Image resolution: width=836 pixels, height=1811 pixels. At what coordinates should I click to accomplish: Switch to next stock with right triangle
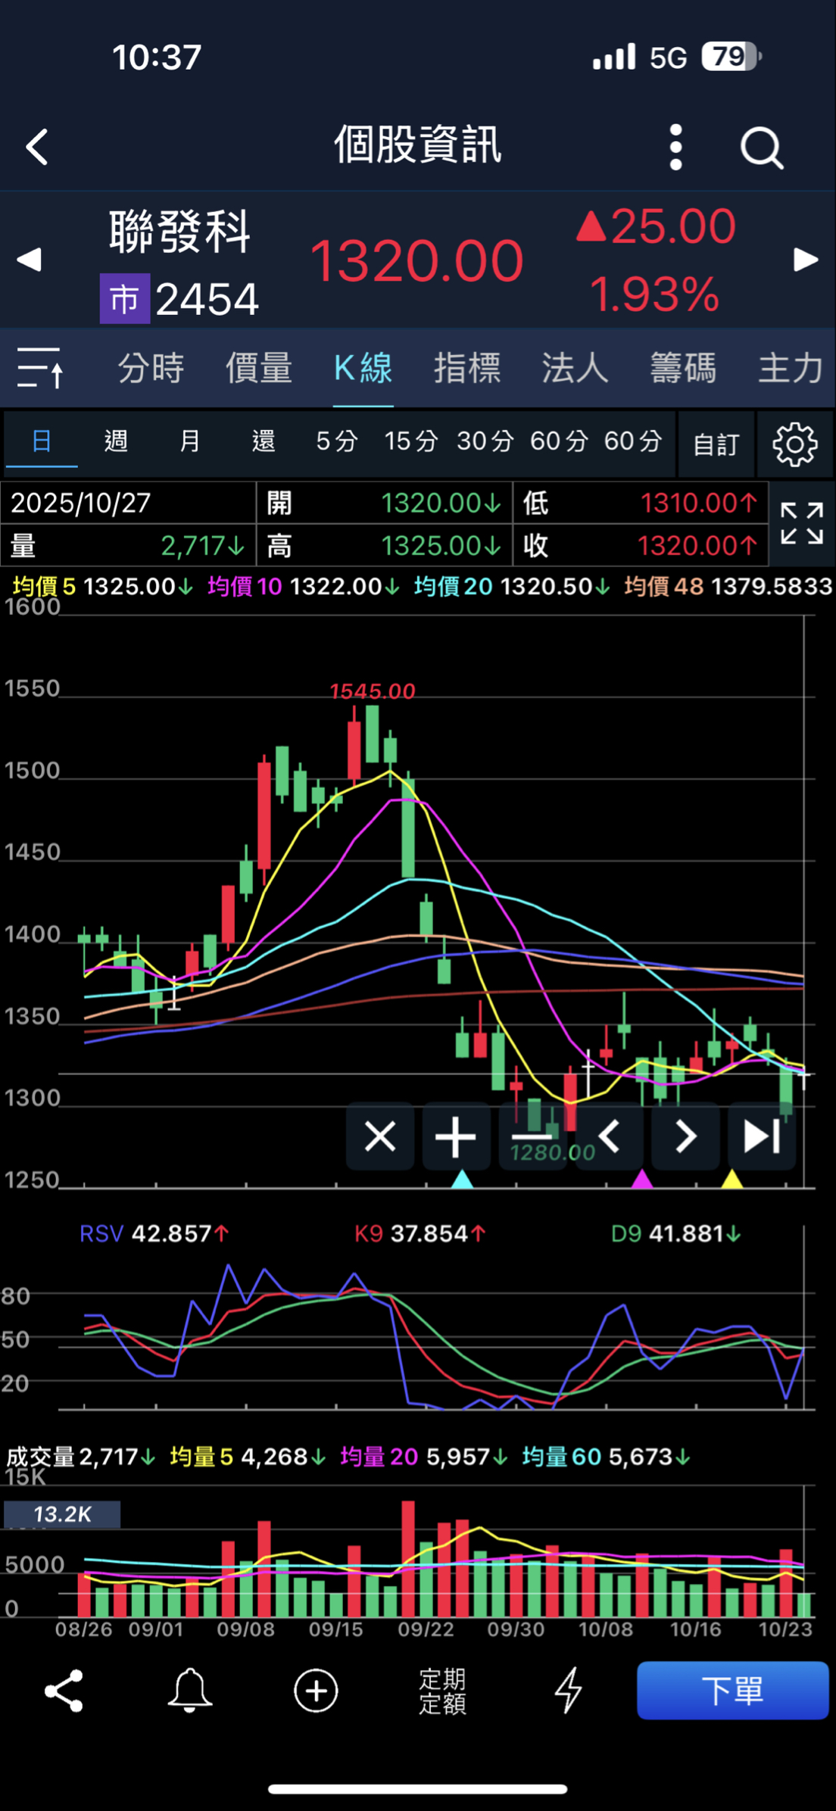pos(806,260)
